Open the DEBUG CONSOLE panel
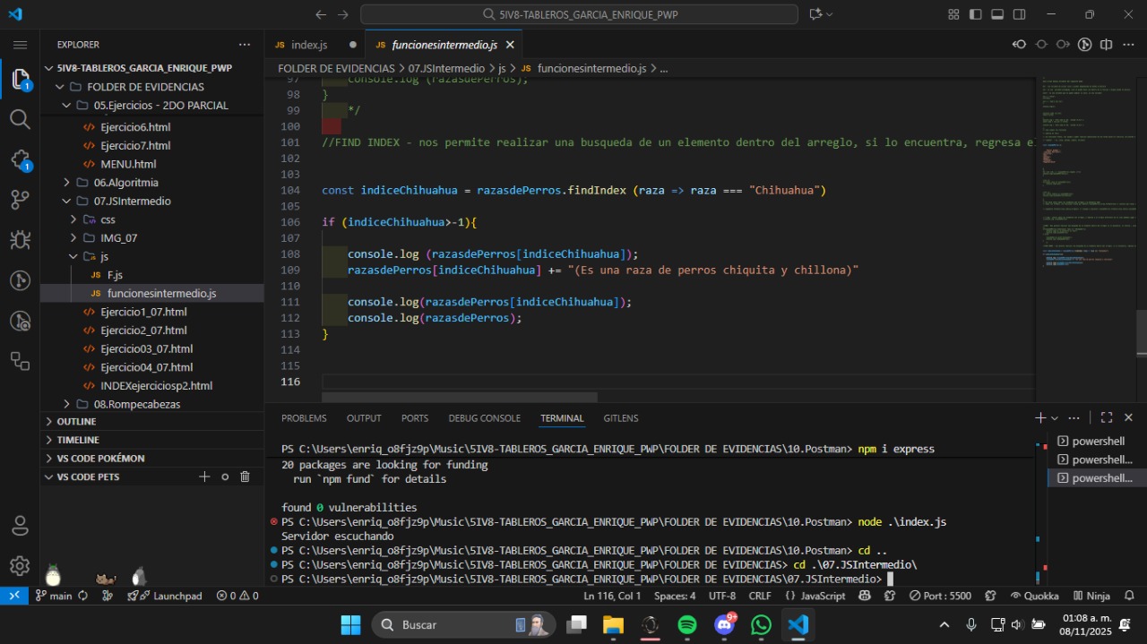The image size is (1147, 644). 484,418
